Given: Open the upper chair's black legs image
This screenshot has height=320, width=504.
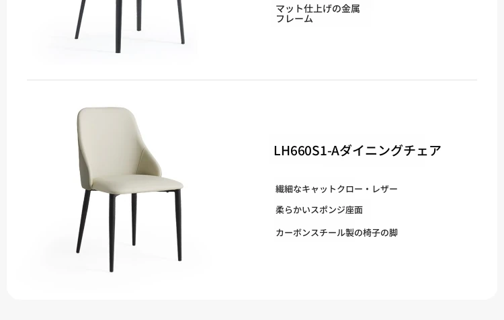Looking at the screenshot, I should [x=128, y=26].
